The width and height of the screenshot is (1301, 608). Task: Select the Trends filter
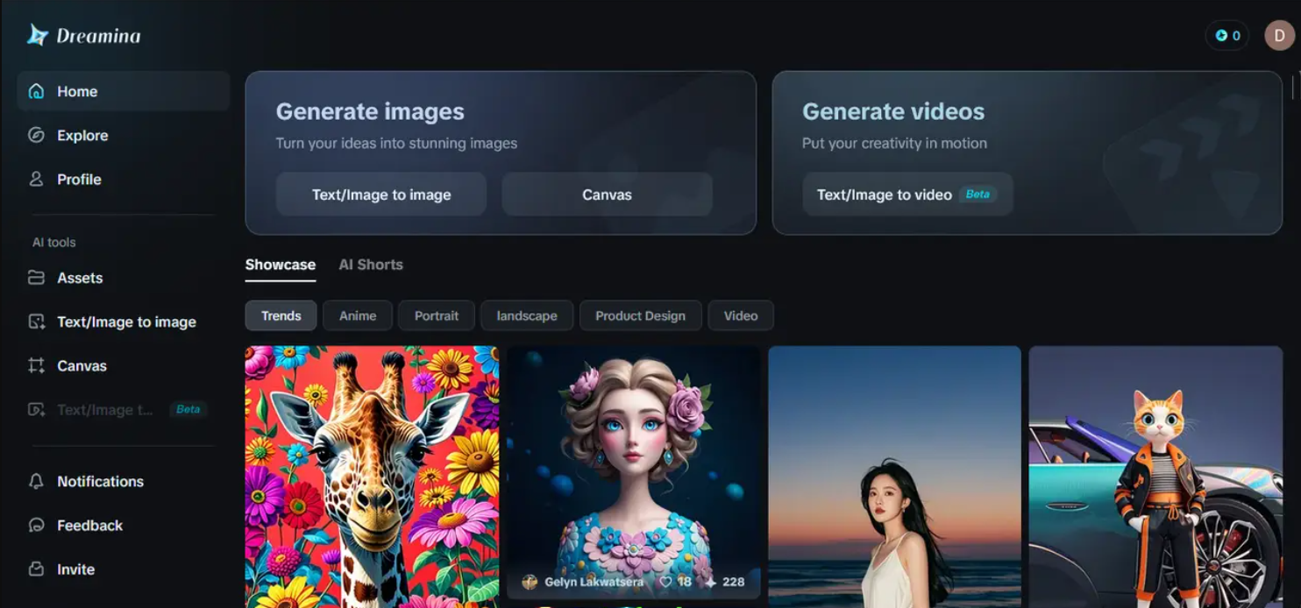coord(281,315)
